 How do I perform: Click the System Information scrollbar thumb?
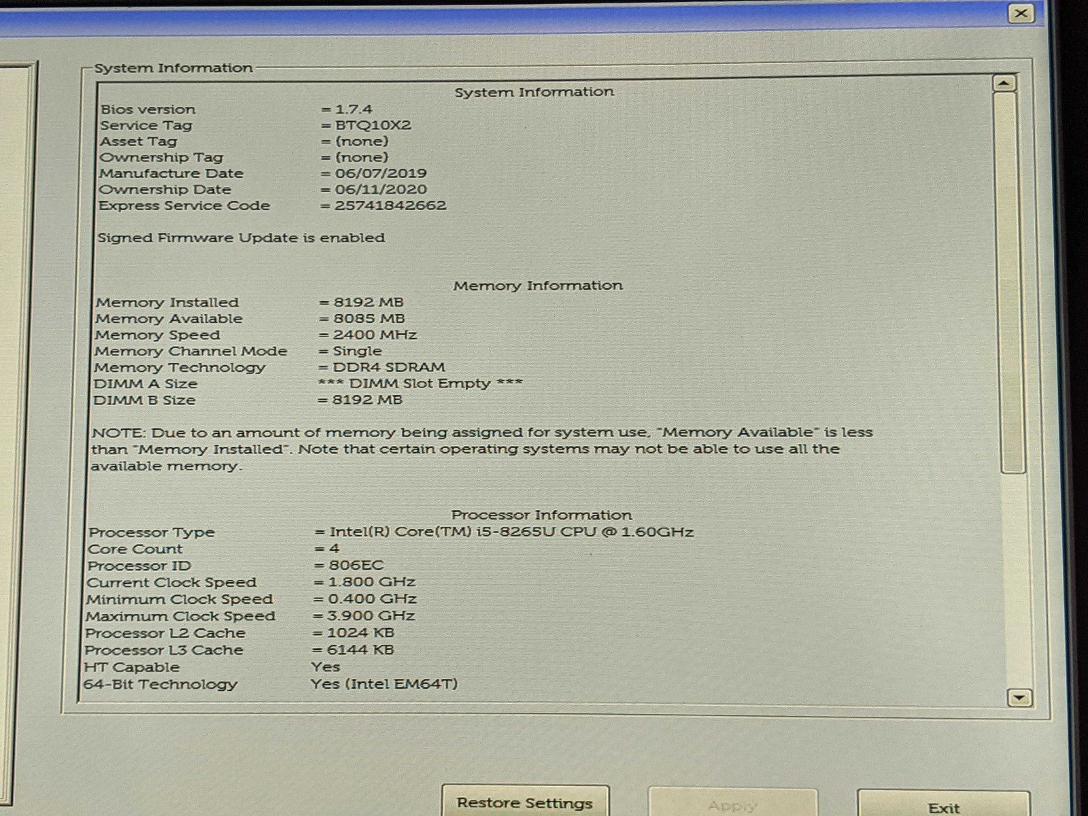click(x=1010, y=282)
